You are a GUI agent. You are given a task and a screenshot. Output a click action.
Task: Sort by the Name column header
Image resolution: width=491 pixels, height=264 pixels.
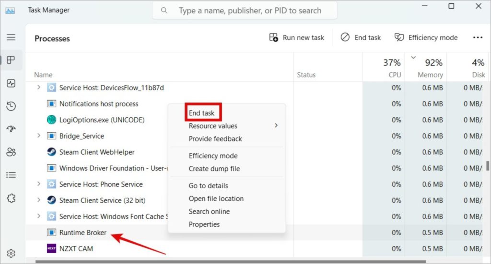click(43, 75)
